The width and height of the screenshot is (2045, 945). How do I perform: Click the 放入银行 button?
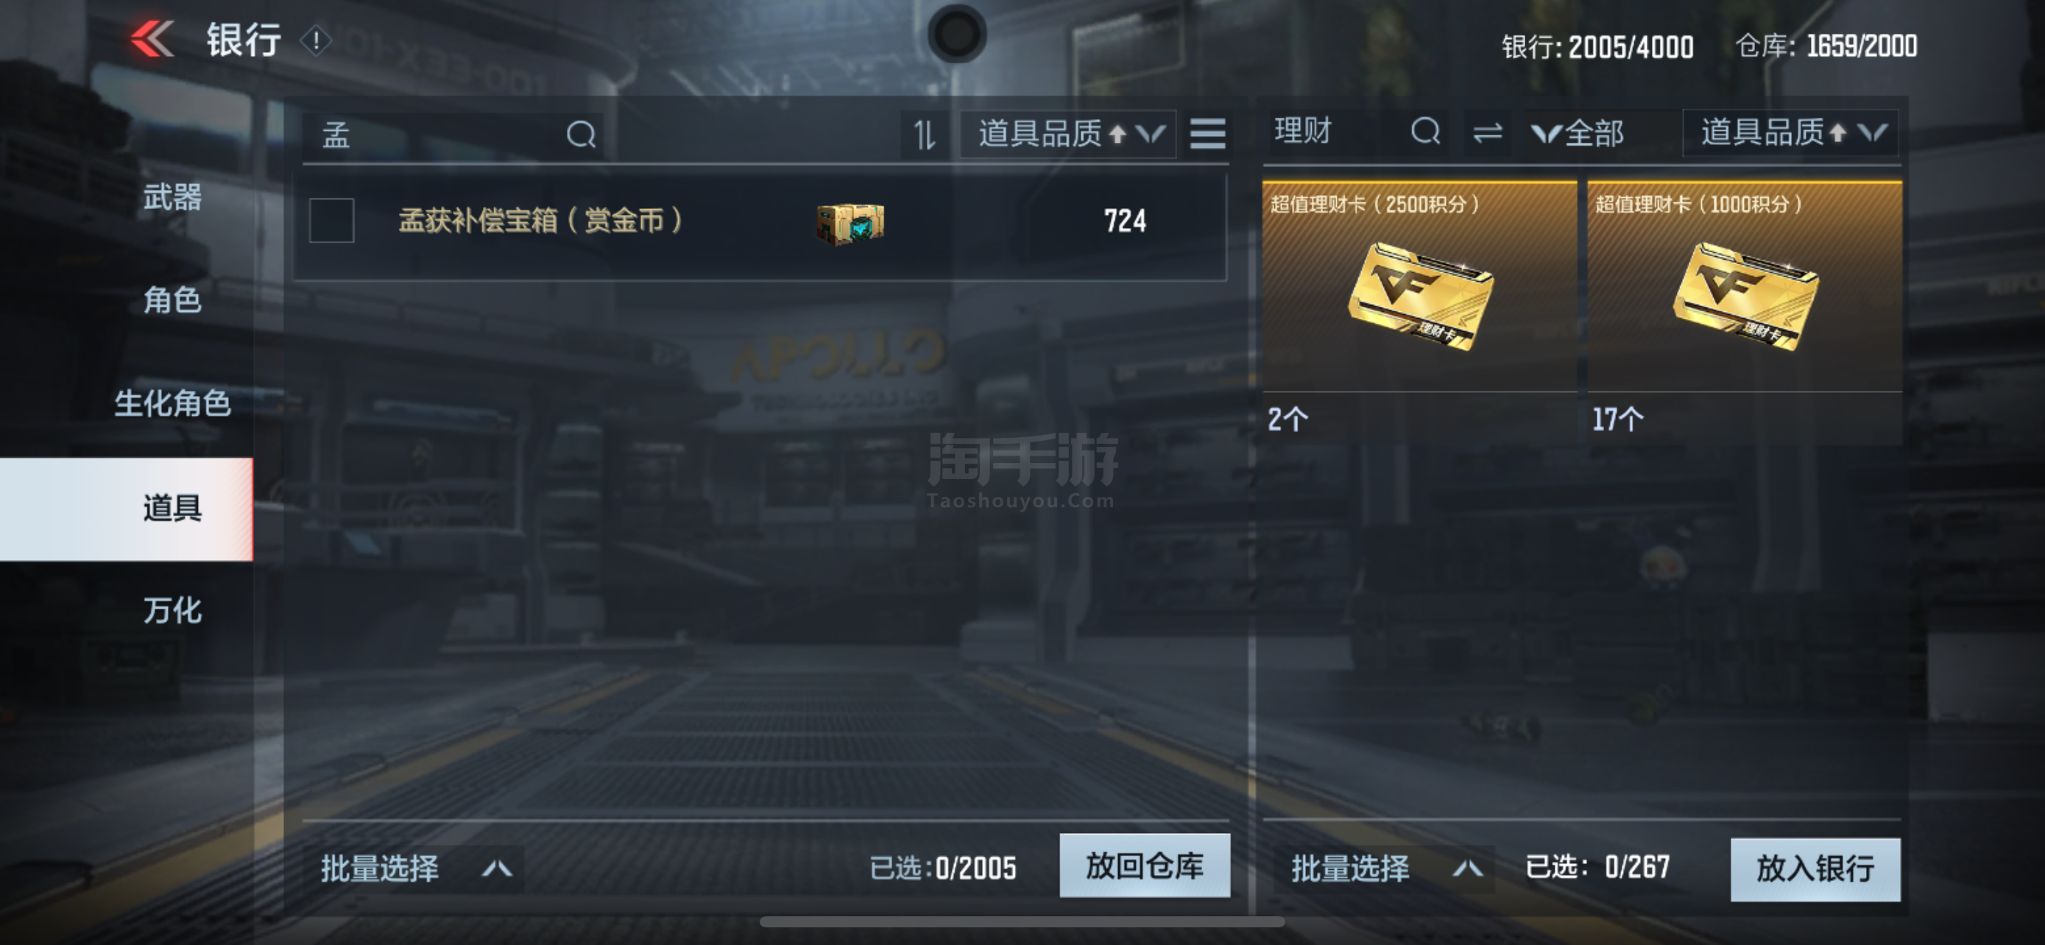[x=1815, y=869]
